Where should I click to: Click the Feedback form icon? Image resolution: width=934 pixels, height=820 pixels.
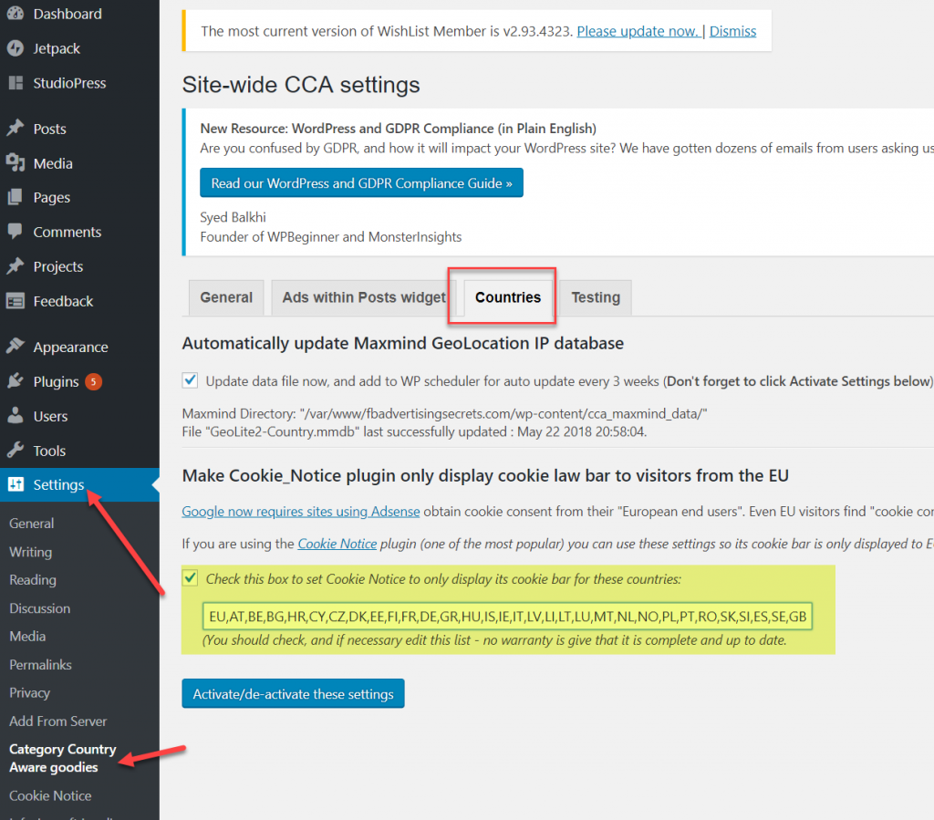pyautogui.click(x=16, y=301)
